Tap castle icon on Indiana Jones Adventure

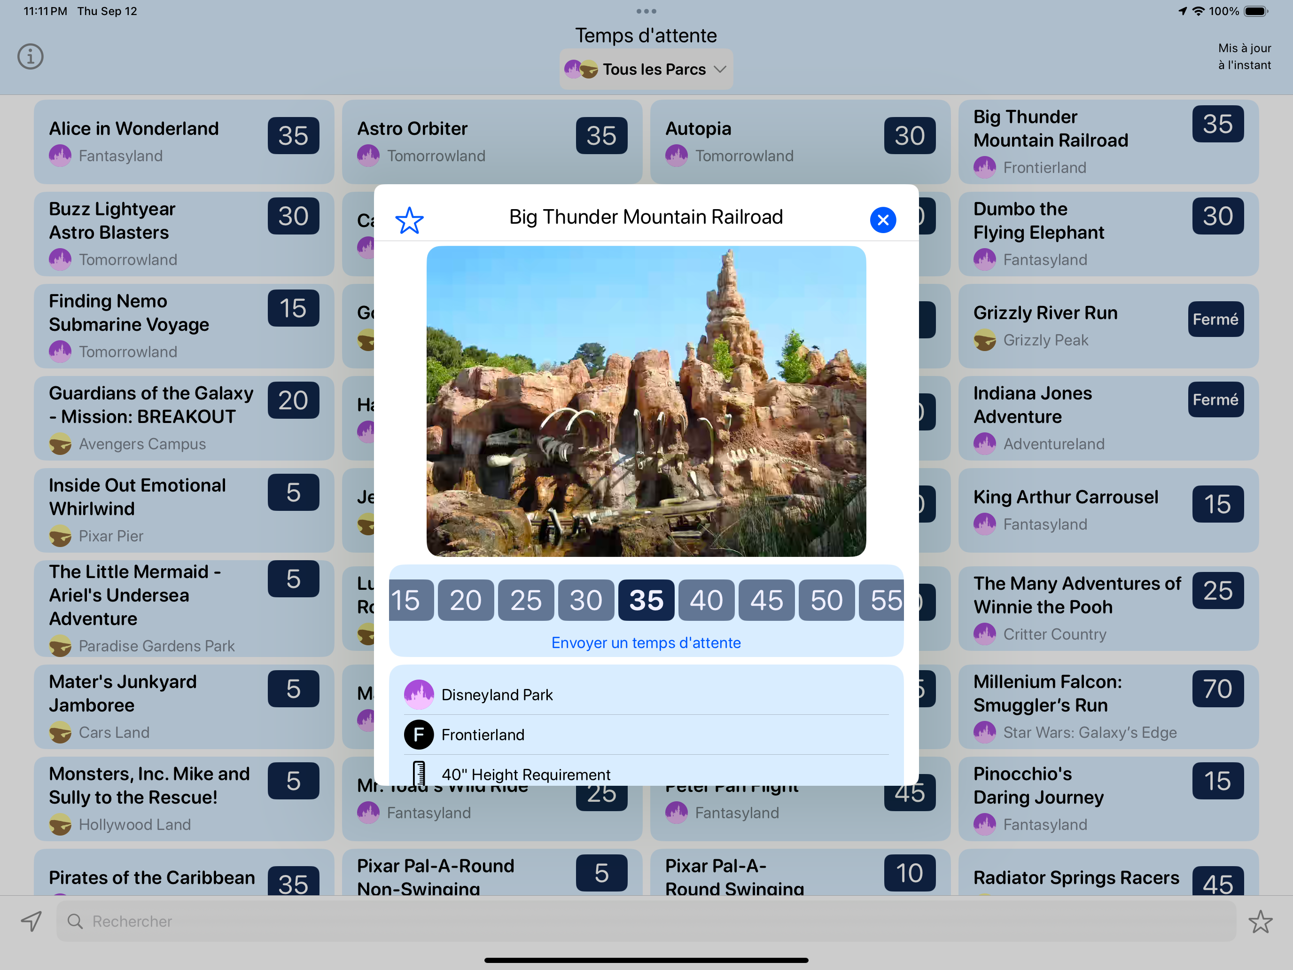(x=984, y=444)
